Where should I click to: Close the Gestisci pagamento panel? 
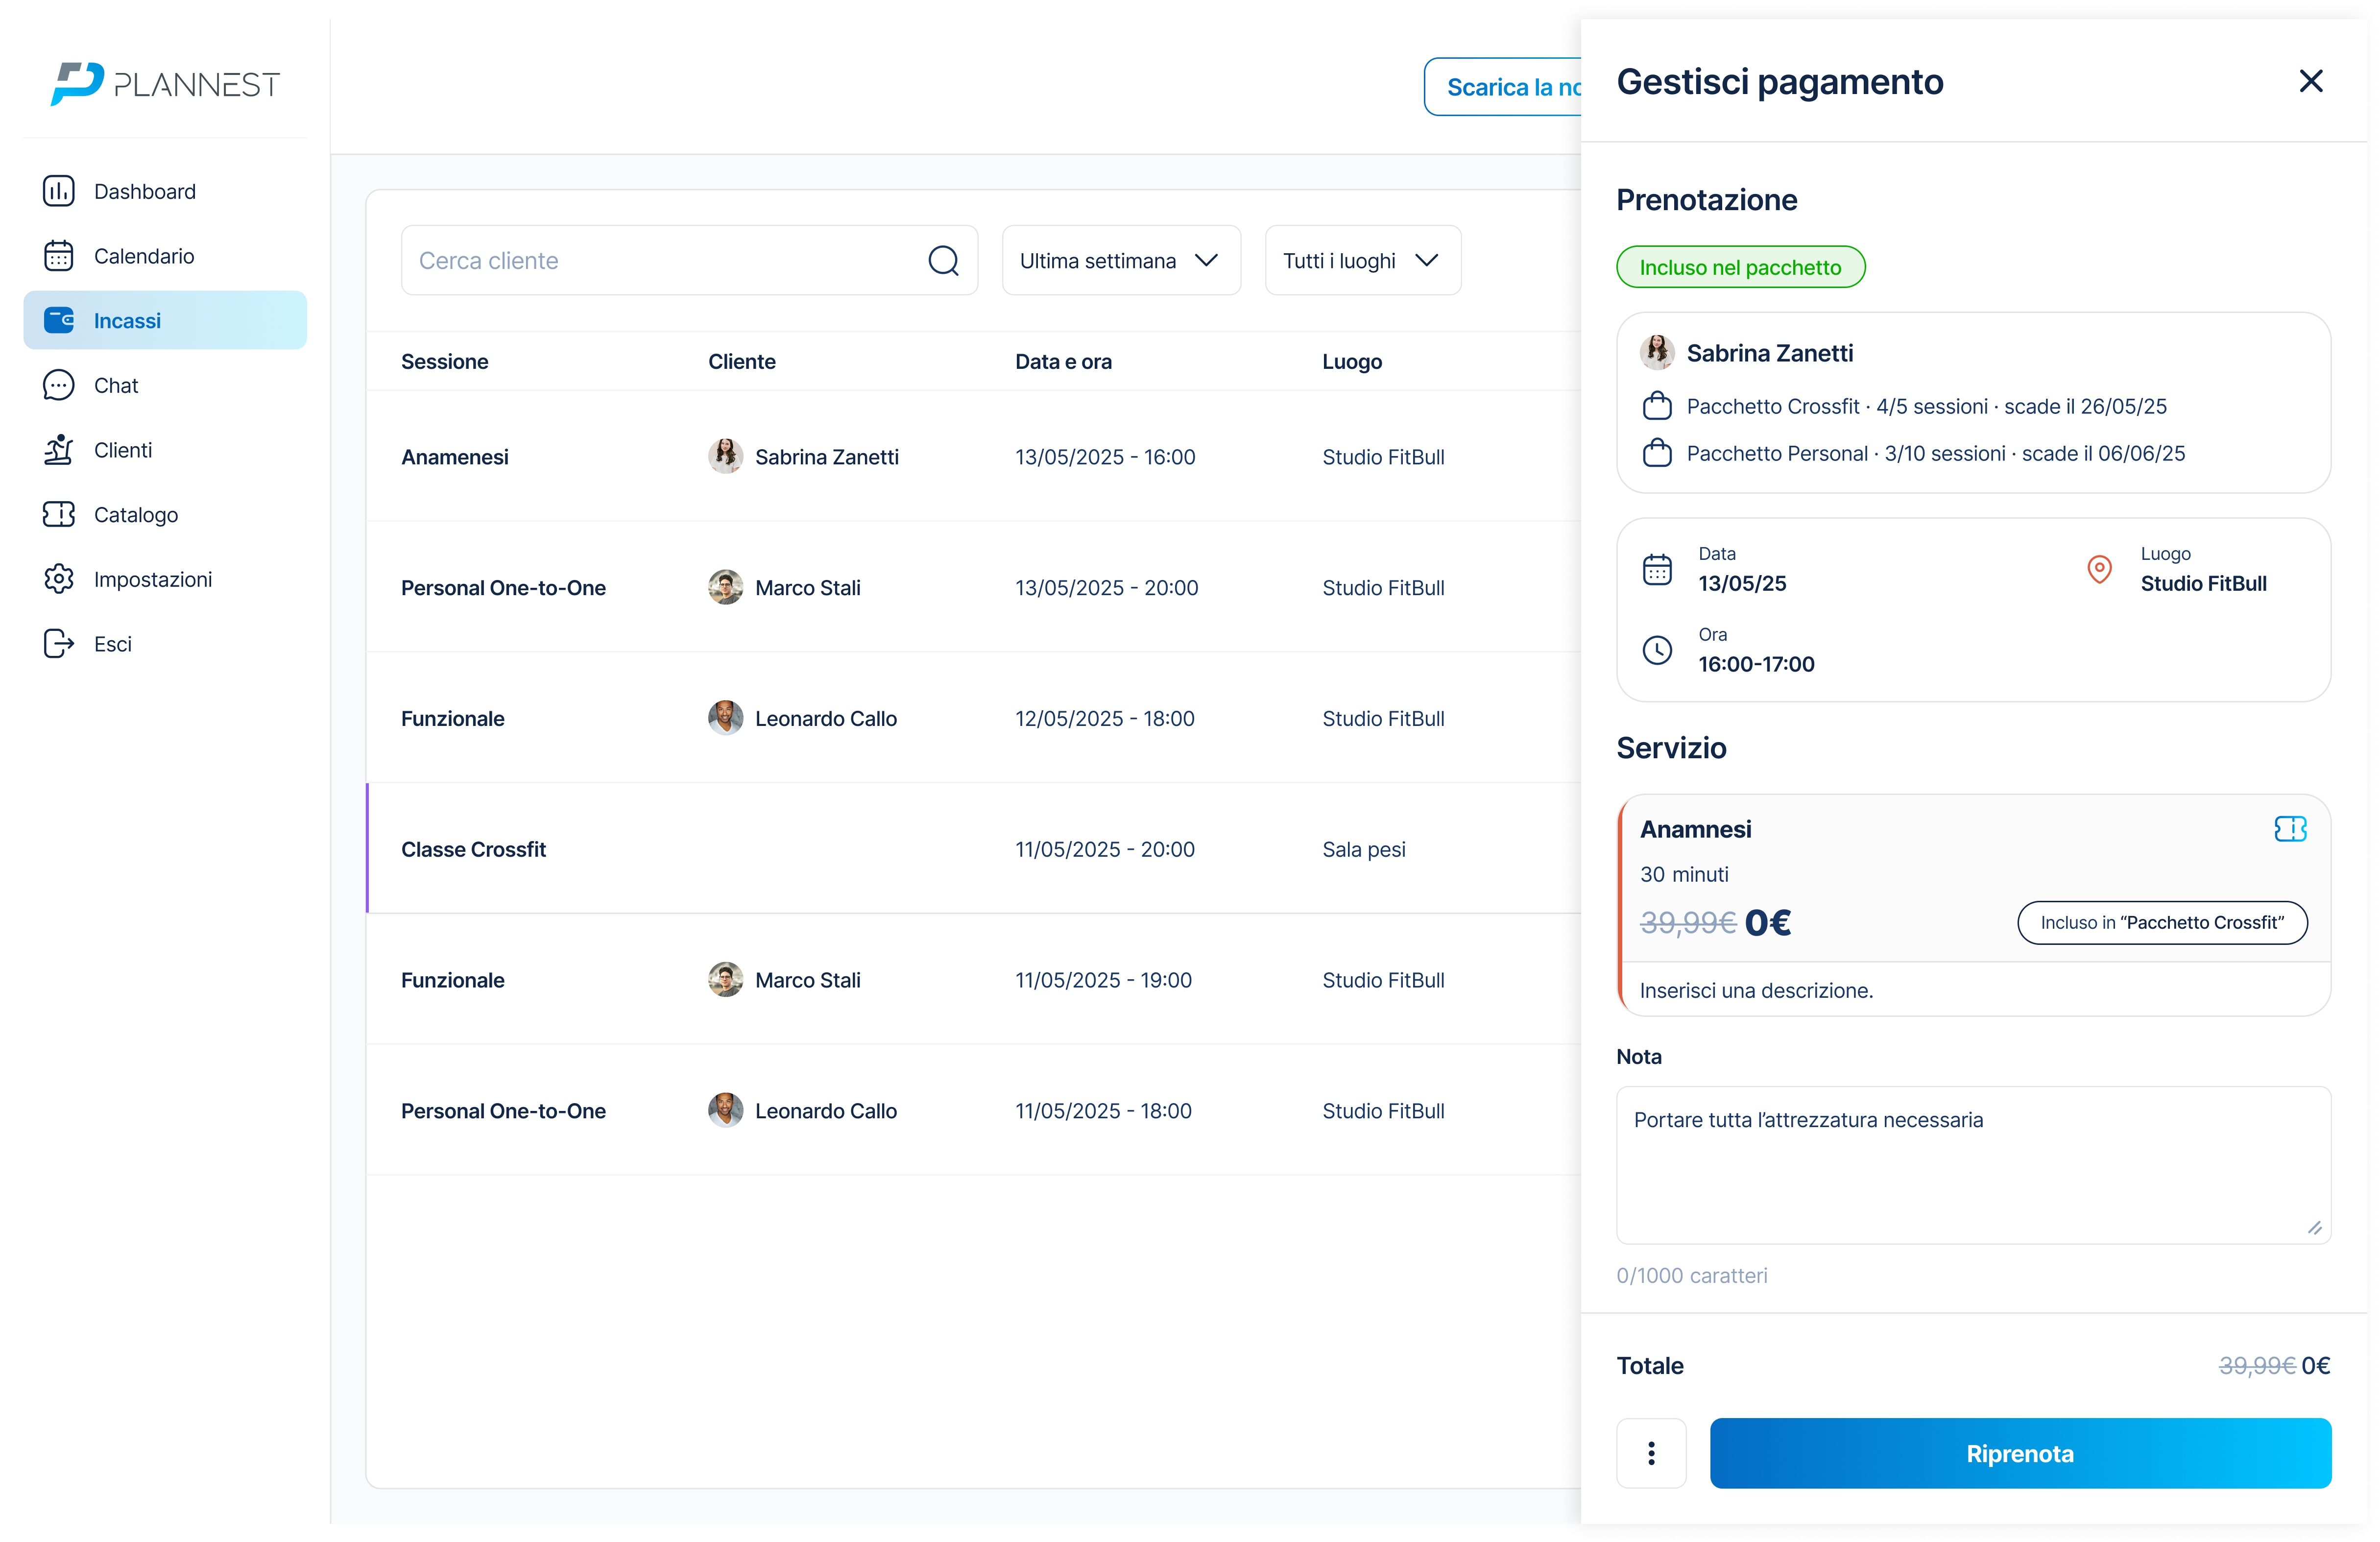pos(2310,81)
